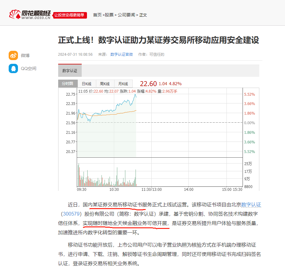This screenshot has width=285, height=267.
Task: Open 股票 breadcrumb link
Action: [109, 15]
